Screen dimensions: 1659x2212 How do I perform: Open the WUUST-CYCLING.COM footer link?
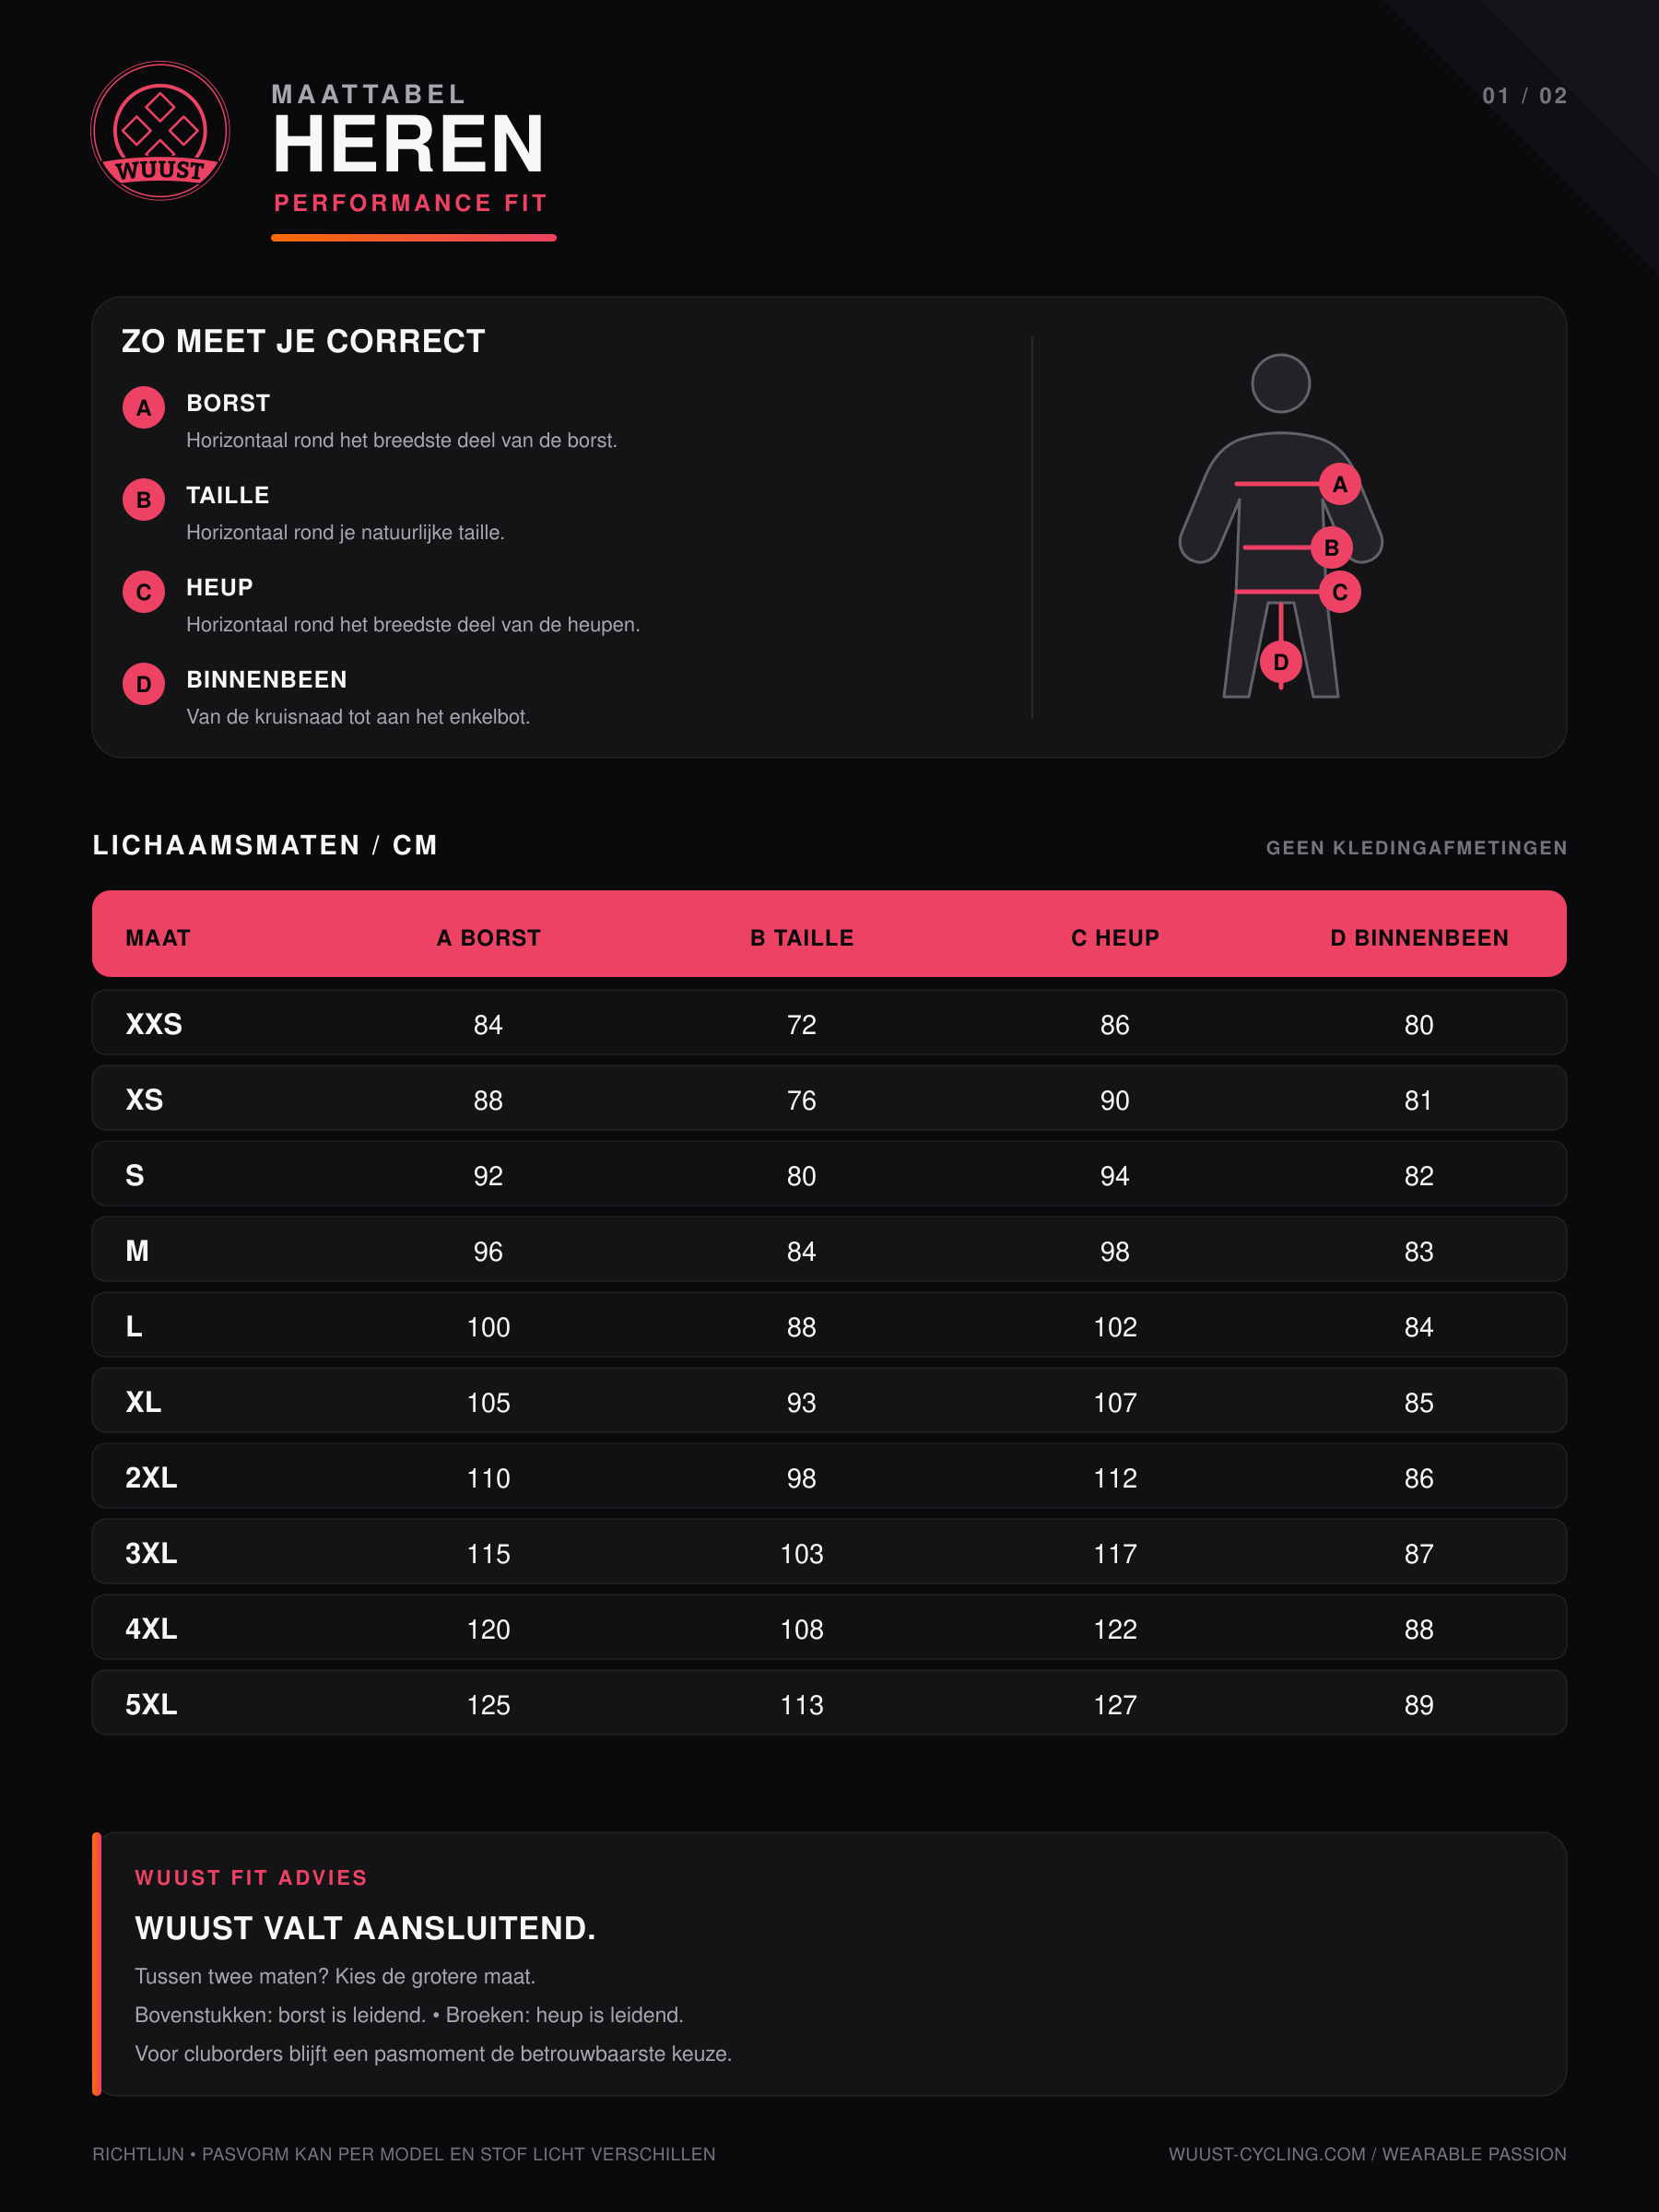point(1267,2154)
